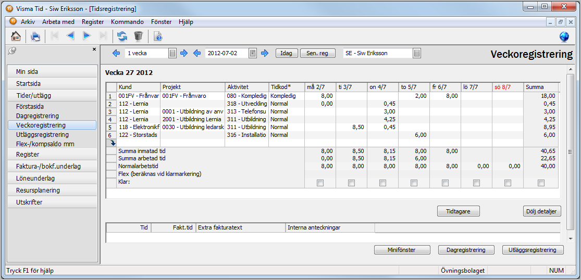
Task: Expand the Min sida sidebar section
Action: 52,72
